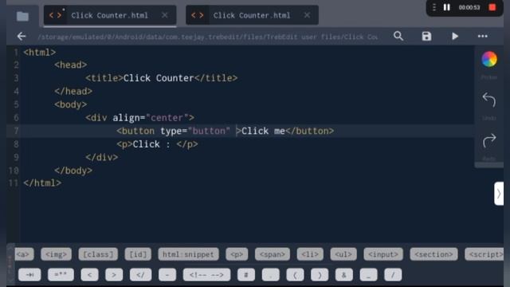
Task: Click the opening <head> tag on line 2
Action: [71, 65]
